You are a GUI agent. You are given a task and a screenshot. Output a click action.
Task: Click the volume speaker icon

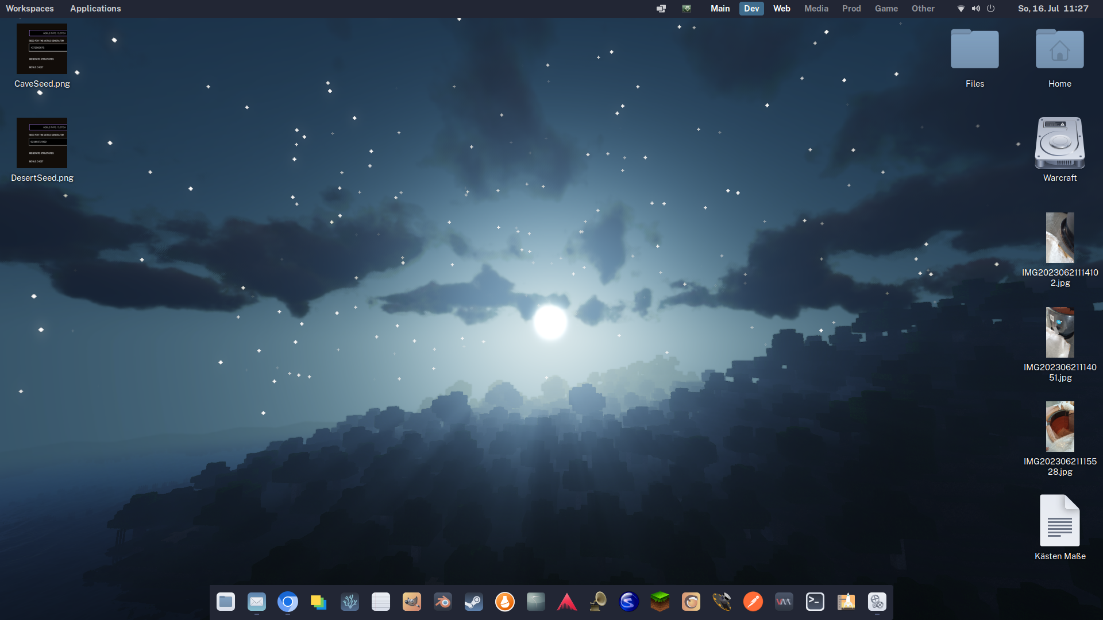(x=975, y=9)
